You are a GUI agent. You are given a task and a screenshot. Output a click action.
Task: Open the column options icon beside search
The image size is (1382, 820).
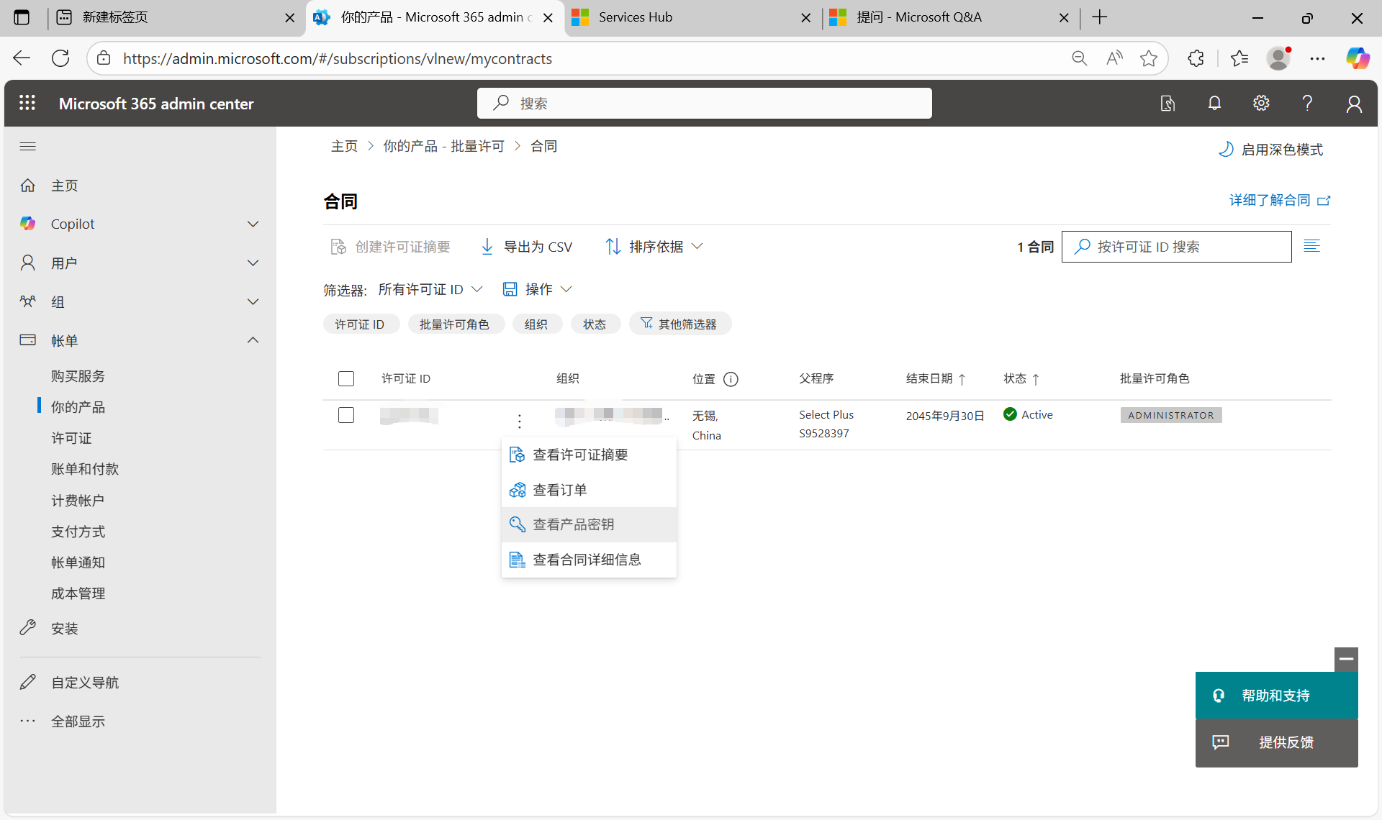[x=1311, y=246]
